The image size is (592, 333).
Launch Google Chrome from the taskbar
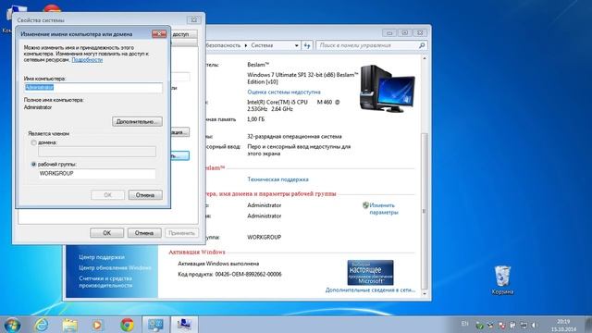point(127,325)
